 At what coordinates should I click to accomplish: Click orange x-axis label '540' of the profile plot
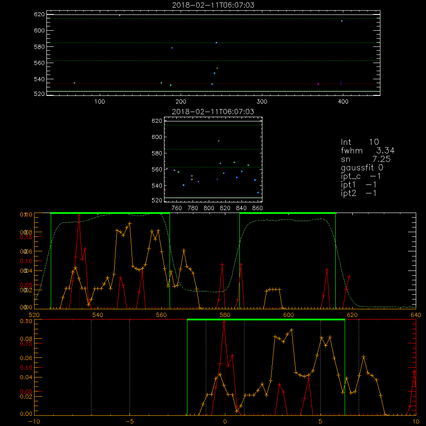[x=98, y=315]
